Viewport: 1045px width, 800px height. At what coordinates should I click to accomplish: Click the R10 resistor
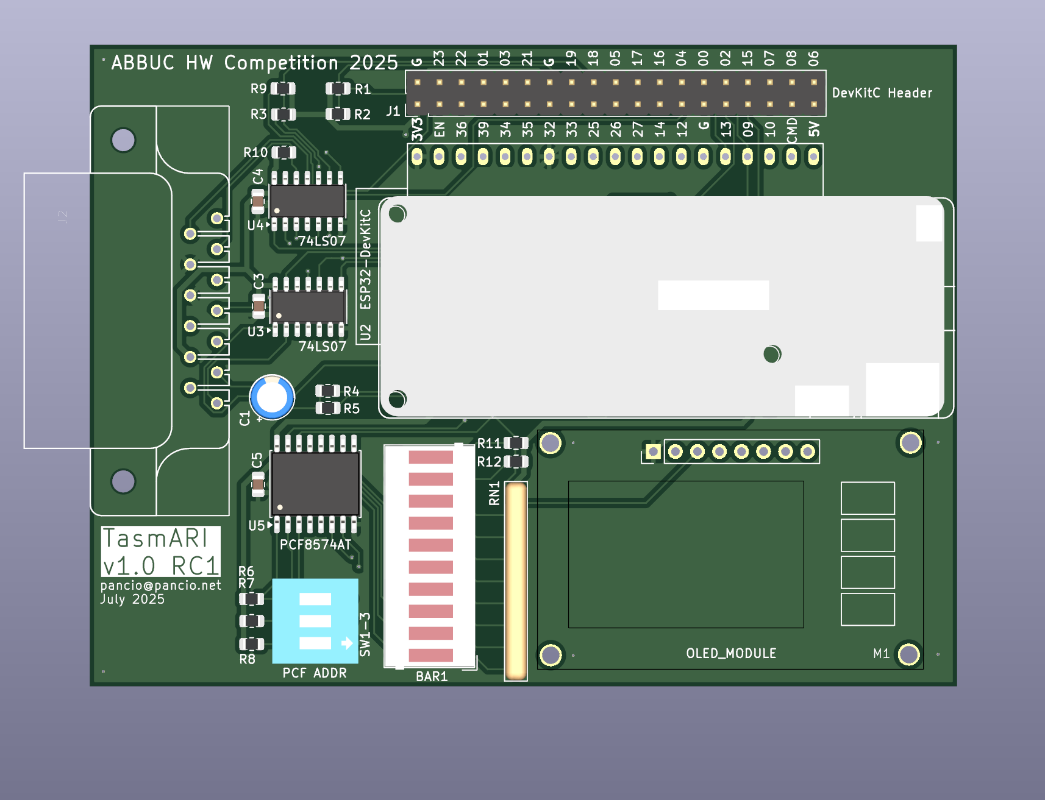284,152
